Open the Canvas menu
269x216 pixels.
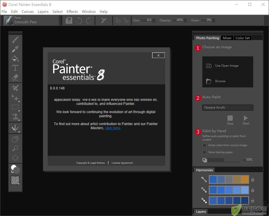pyautogui.click(x=27, y=11)
